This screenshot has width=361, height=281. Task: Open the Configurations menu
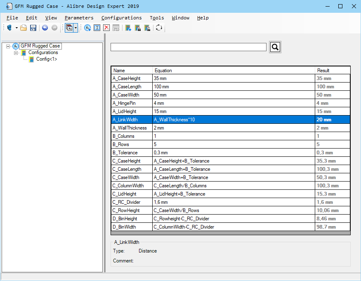coord(122,18)
